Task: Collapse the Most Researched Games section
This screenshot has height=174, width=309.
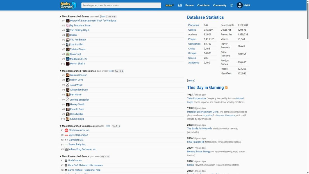Action: click(x=60, y=17)
